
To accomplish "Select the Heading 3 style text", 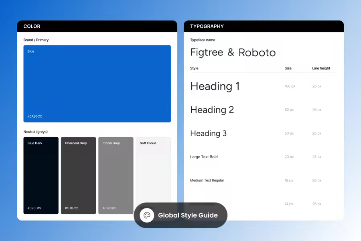I will point(208,133).
